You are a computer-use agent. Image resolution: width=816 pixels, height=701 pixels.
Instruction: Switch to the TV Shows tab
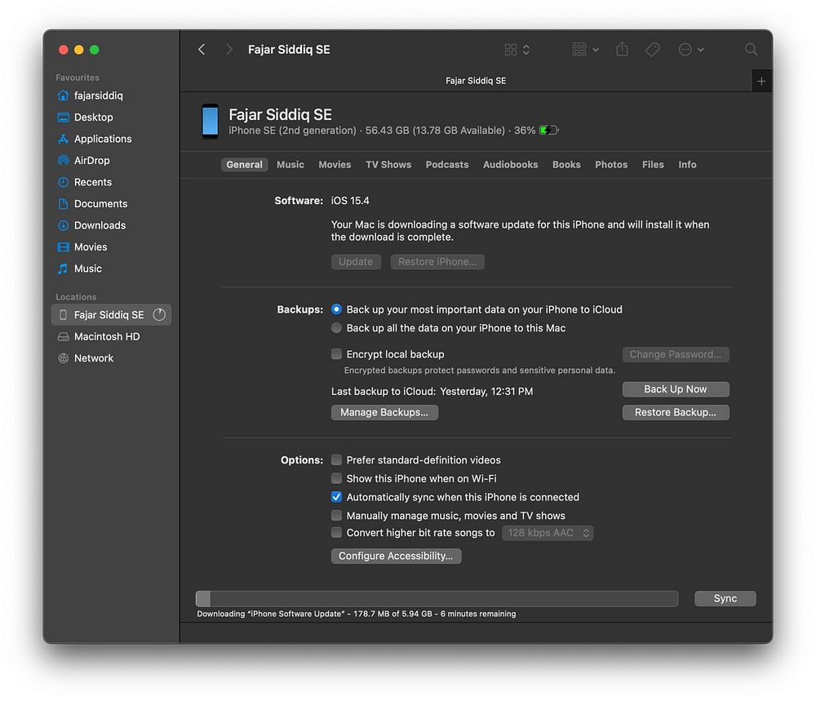(x=388, y=165)
